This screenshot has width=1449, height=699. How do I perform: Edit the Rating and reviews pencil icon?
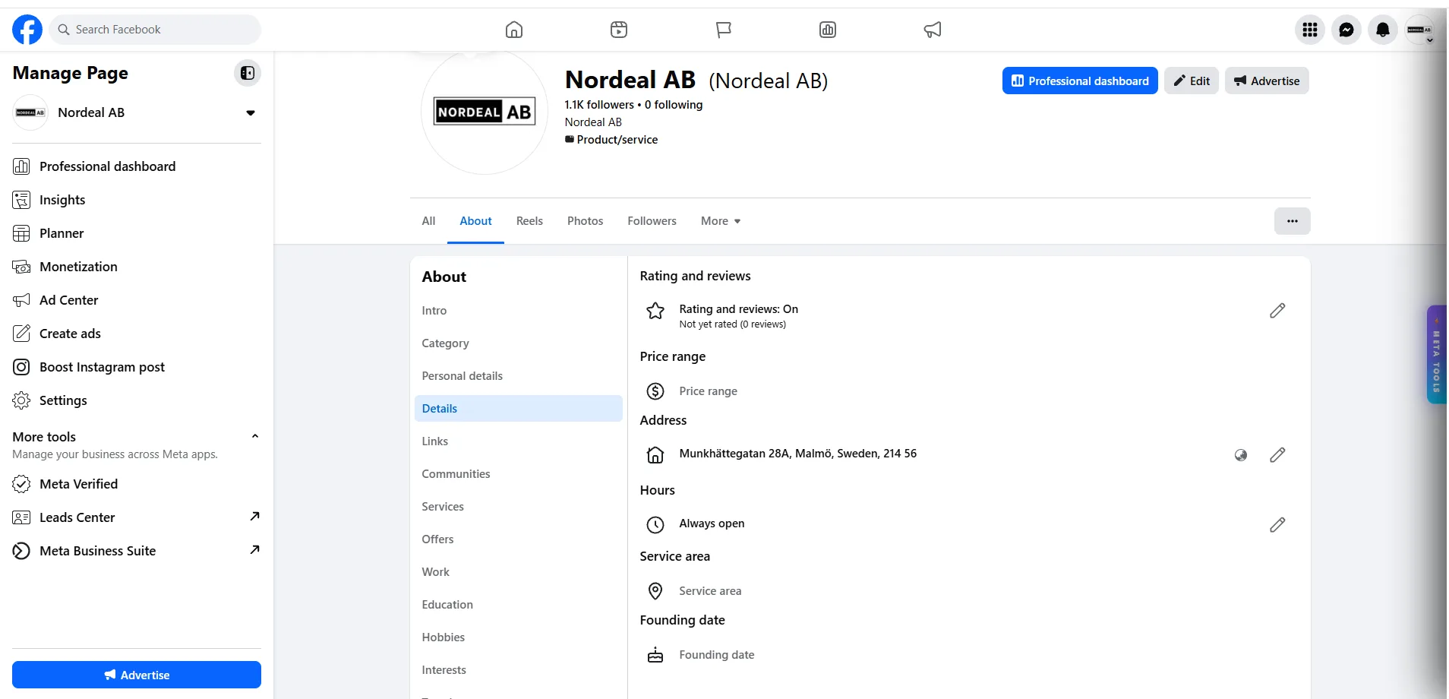point(1277,311)
